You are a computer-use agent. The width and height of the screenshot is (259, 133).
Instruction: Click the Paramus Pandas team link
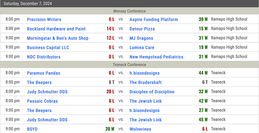(44, 73)
